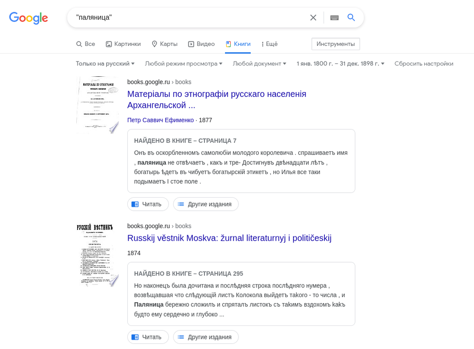
Task: Click Другие издания under the 1877 book
Action: pos(206,204)
